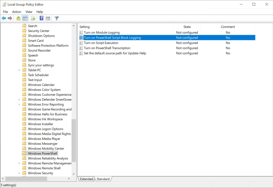Sort list by the State column header

(187, 27)
